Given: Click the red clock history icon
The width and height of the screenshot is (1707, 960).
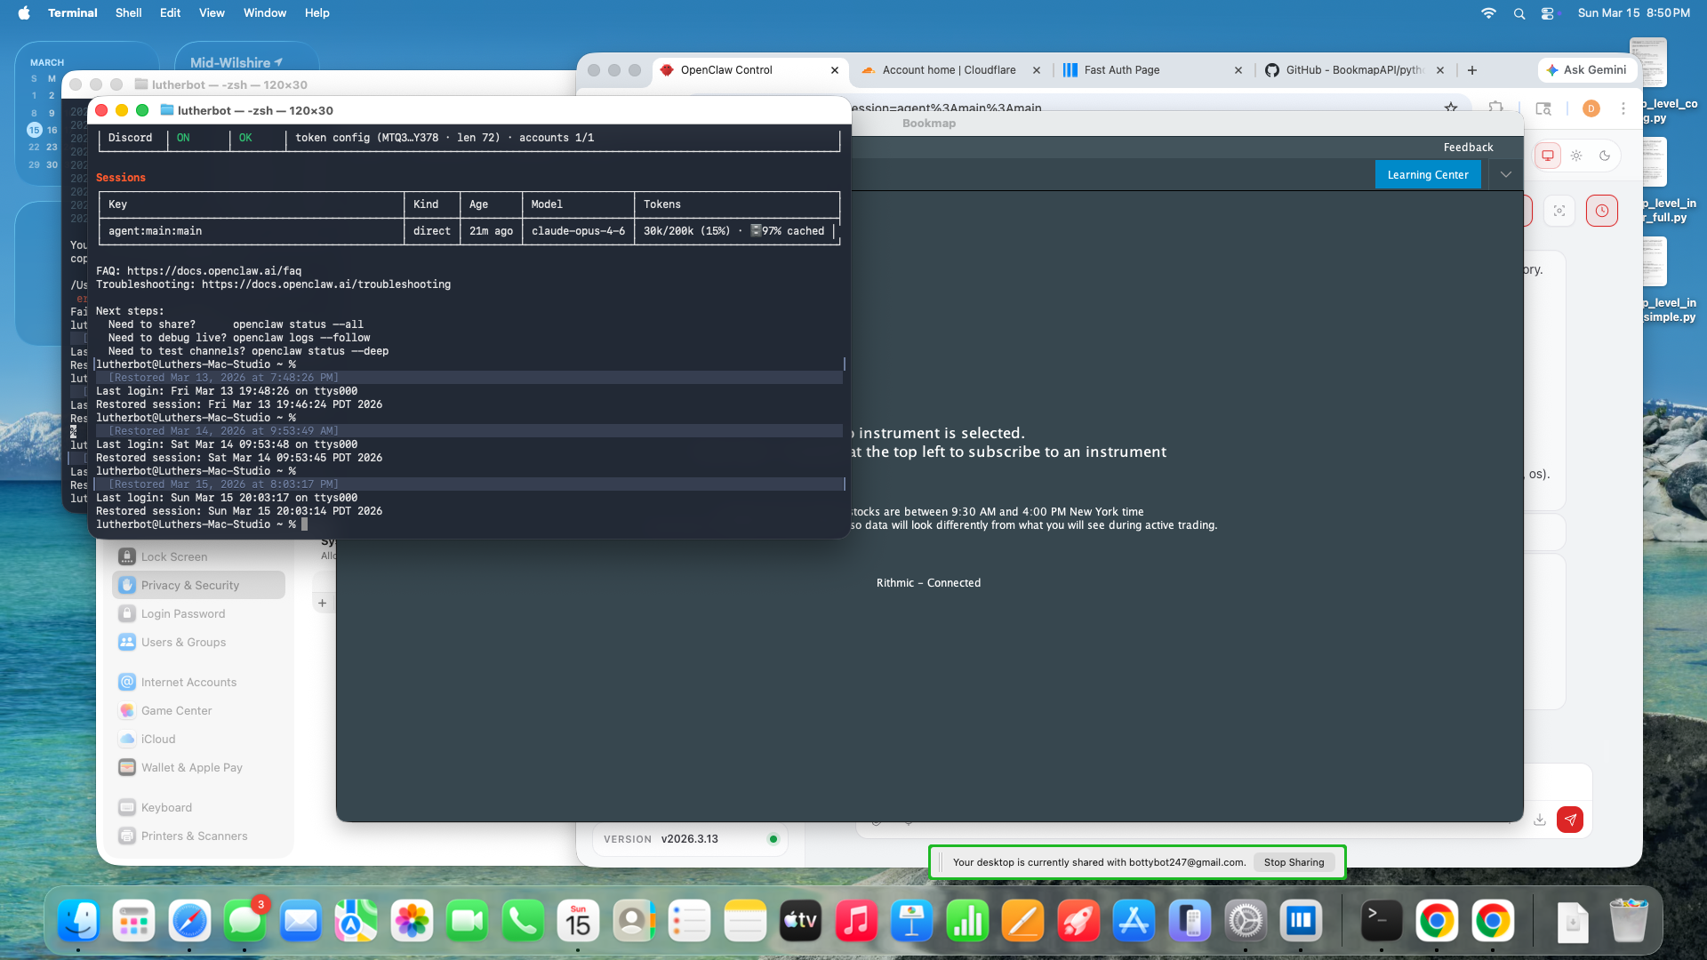Looking at the screenshot, I should tap(1601, 211).
